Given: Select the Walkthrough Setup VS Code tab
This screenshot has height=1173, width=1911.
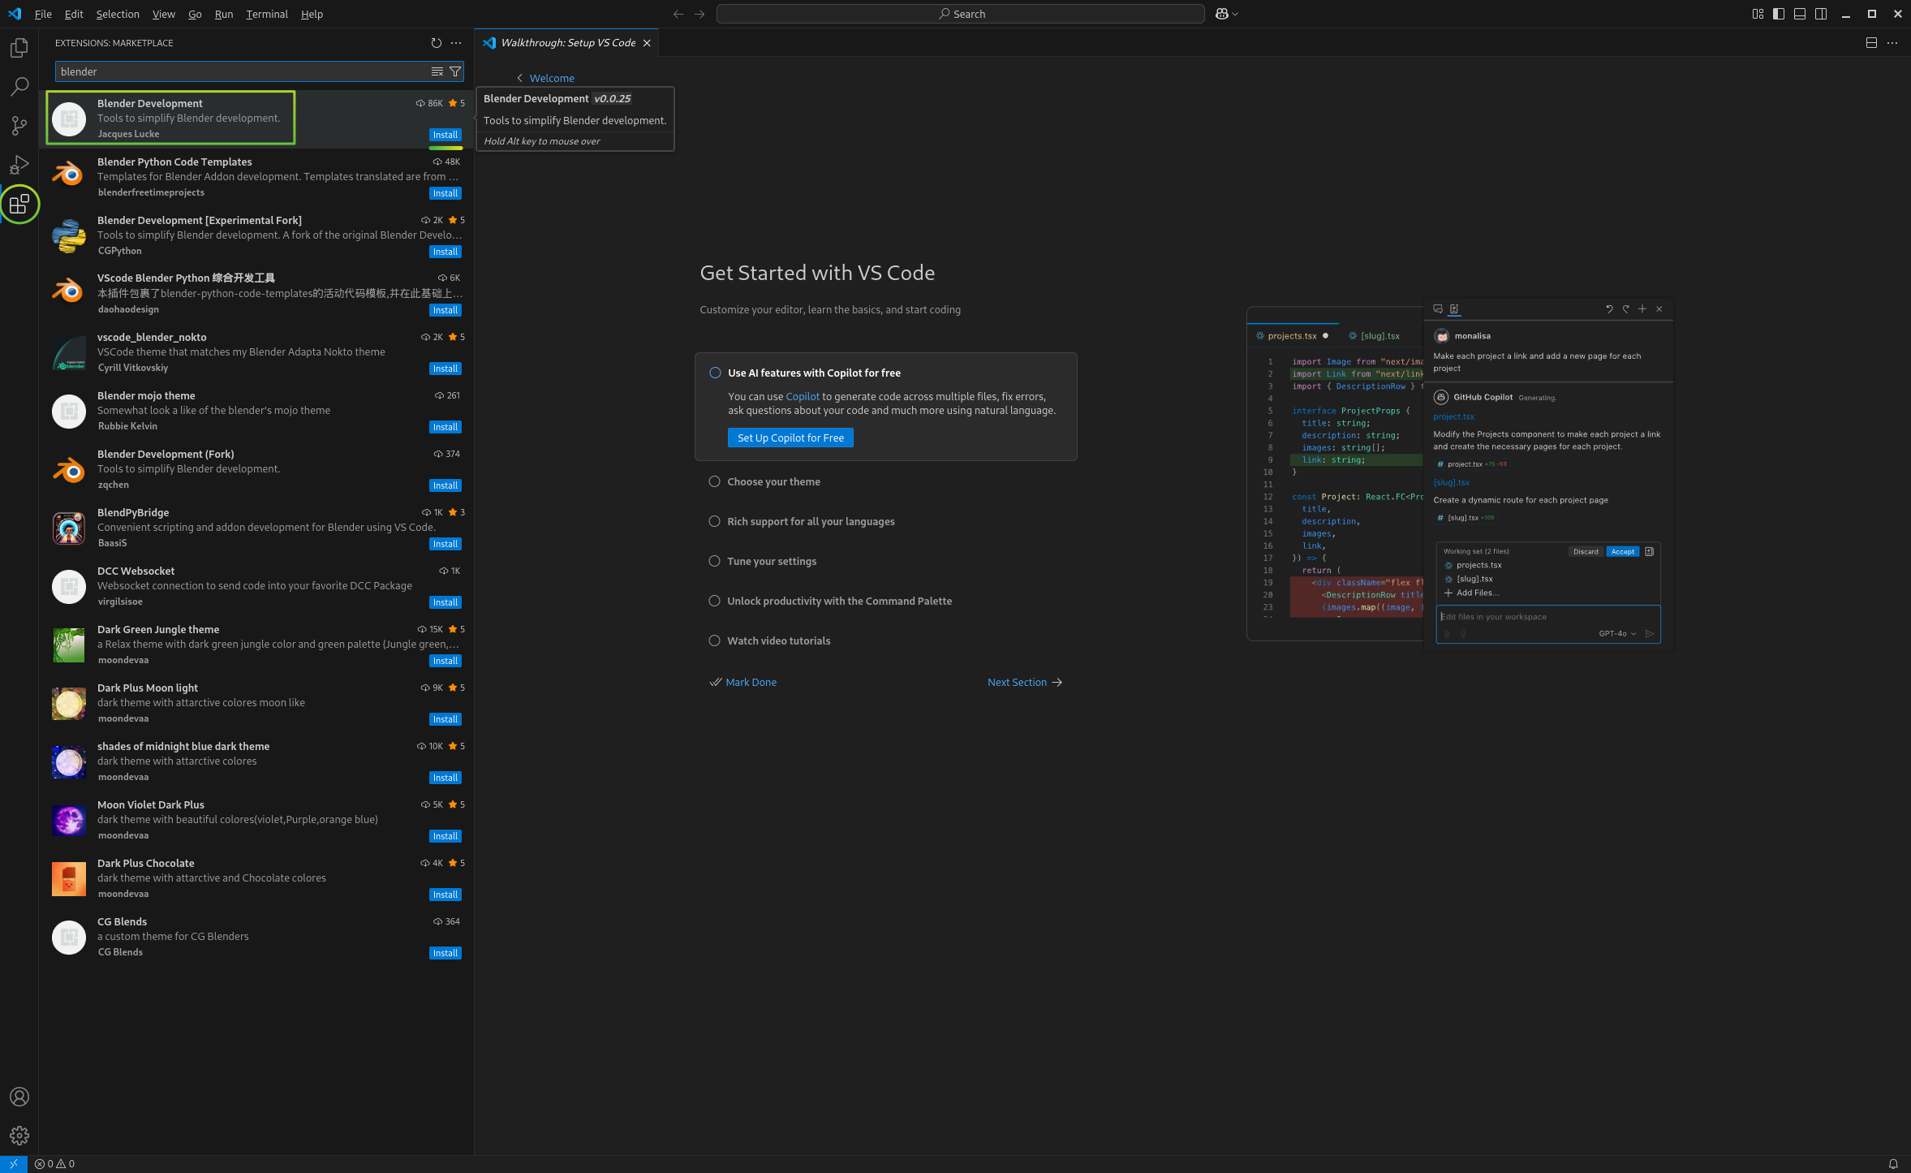Looking at the screenshot, I should tap(567, 43).
